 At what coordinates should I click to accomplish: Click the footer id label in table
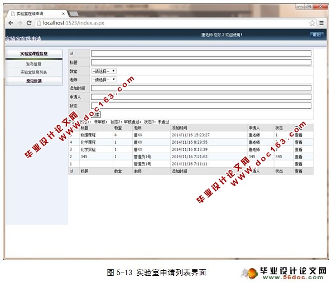click(71, 171)
